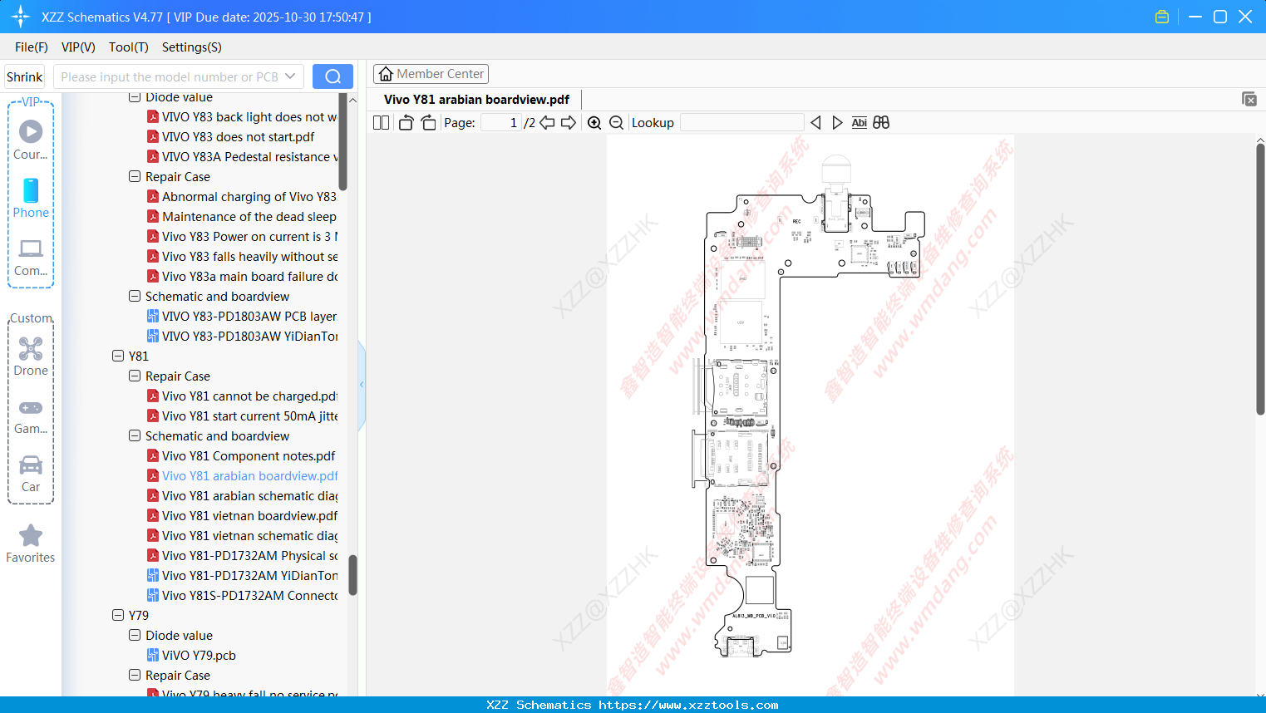
Task: Go to the next page arrow
Action: pyautogui.click(x=569, y=123)
